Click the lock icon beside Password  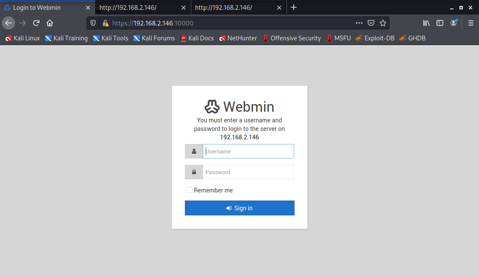coord(194,172)
